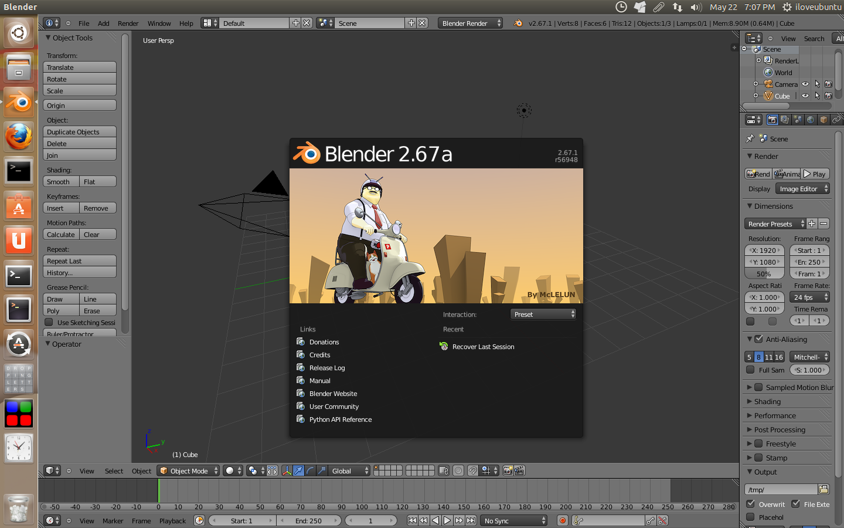Open the Object properties tab cube icon
Image resolution: width=844 pixels, height=528 pixels.
coord(823,120)
